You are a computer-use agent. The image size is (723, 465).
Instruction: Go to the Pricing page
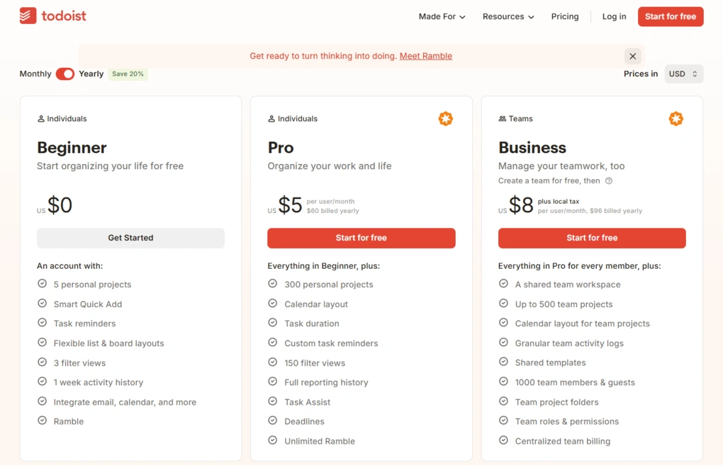(565, 16)
